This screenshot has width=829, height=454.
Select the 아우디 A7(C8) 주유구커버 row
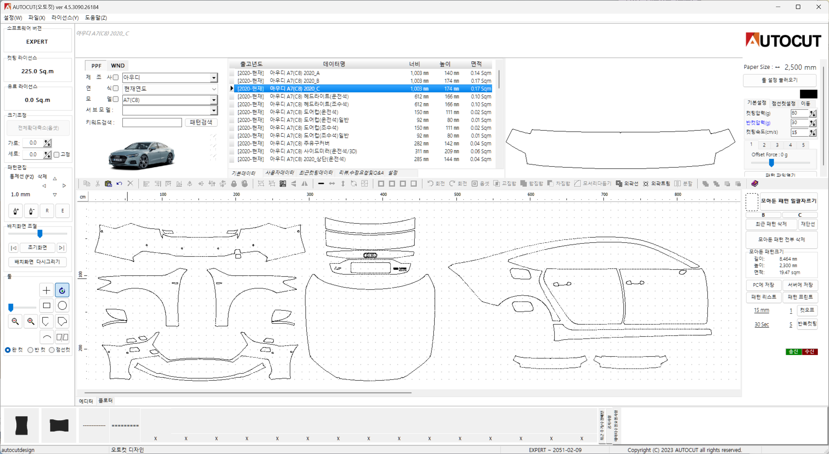[x=299, y=144]
